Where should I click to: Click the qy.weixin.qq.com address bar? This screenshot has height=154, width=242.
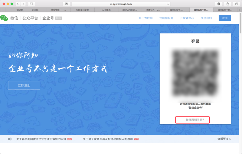(x=121, y=4)
